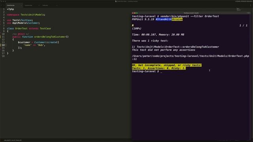Click the '(100%)' progress text
253x142 pixels.
[x=137, y=28]
